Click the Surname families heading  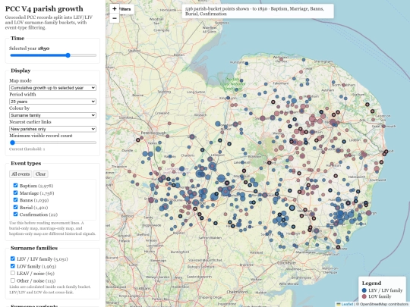pyautogui.click(x=34, y=248)
